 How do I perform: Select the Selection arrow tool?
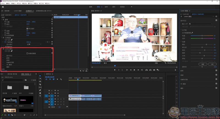point(40,76)
